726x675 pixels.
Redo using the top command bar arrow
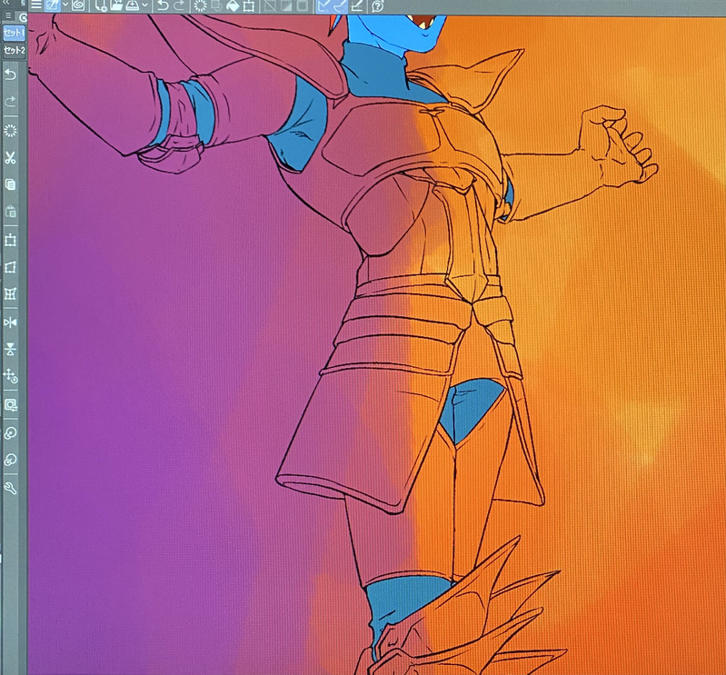[179, 5]
